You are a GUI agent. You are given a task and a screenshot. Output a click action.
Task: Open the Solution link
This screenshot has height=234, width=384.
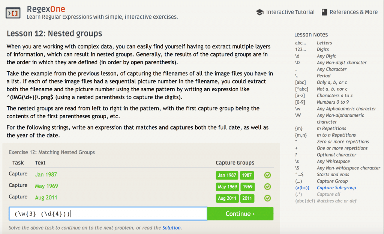coord(172,228)
